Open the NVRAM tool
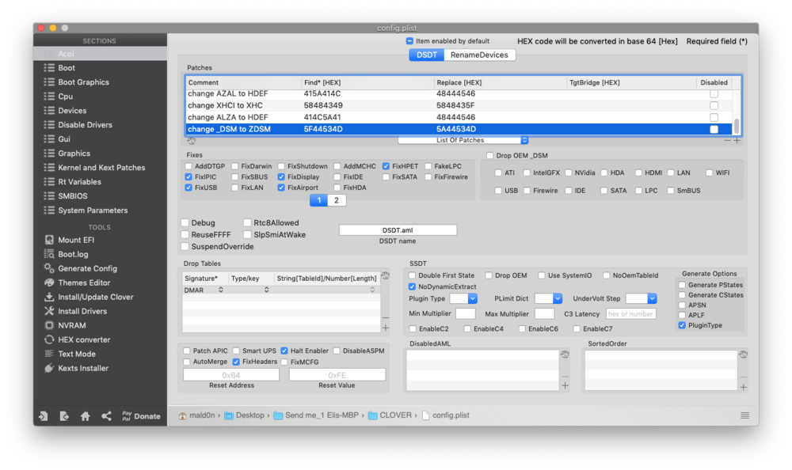The image size is (792, 470). [x=71, y=325]
